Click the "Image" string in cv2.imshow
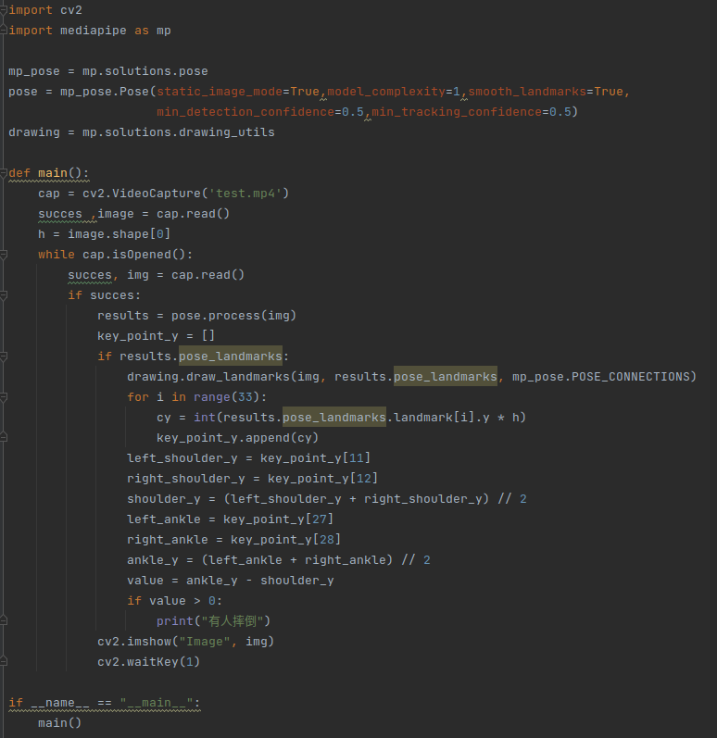 coord(205,642)
